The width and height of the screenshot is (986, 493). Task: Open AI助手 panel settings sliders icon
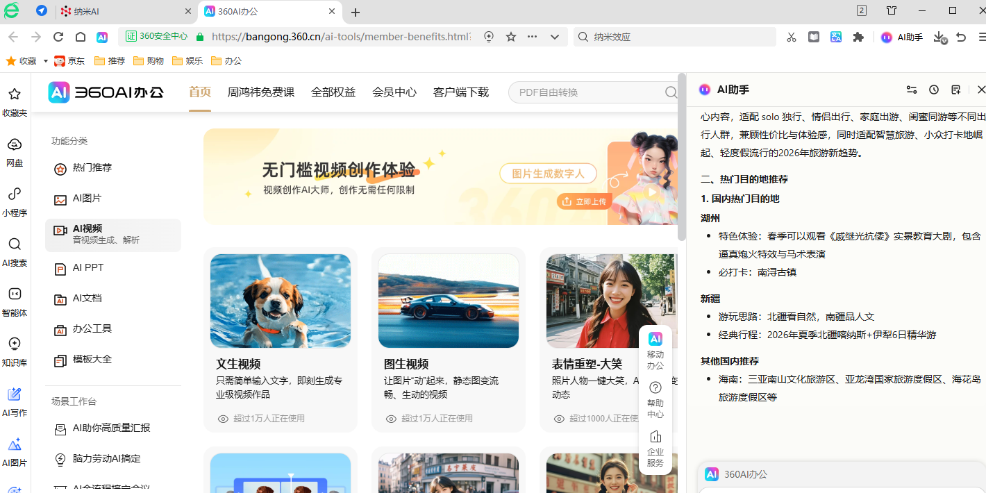click(912, 90)
